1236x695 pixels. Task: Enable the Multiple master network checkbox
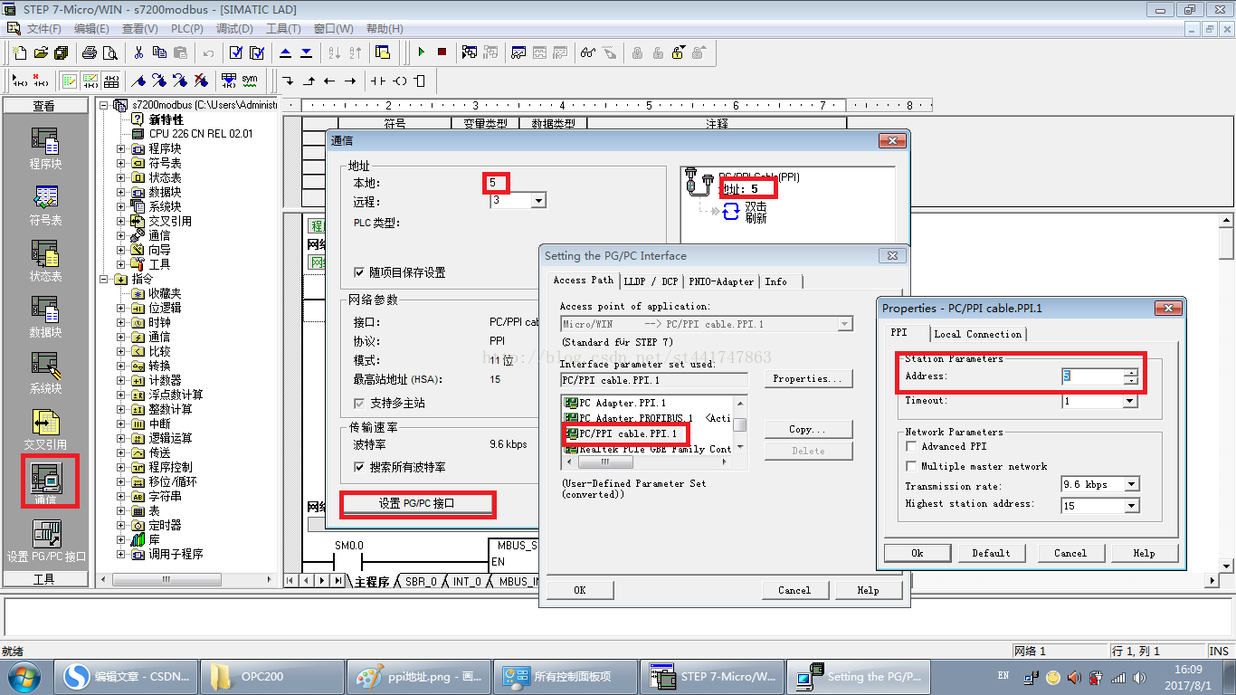tap(912, 466)
